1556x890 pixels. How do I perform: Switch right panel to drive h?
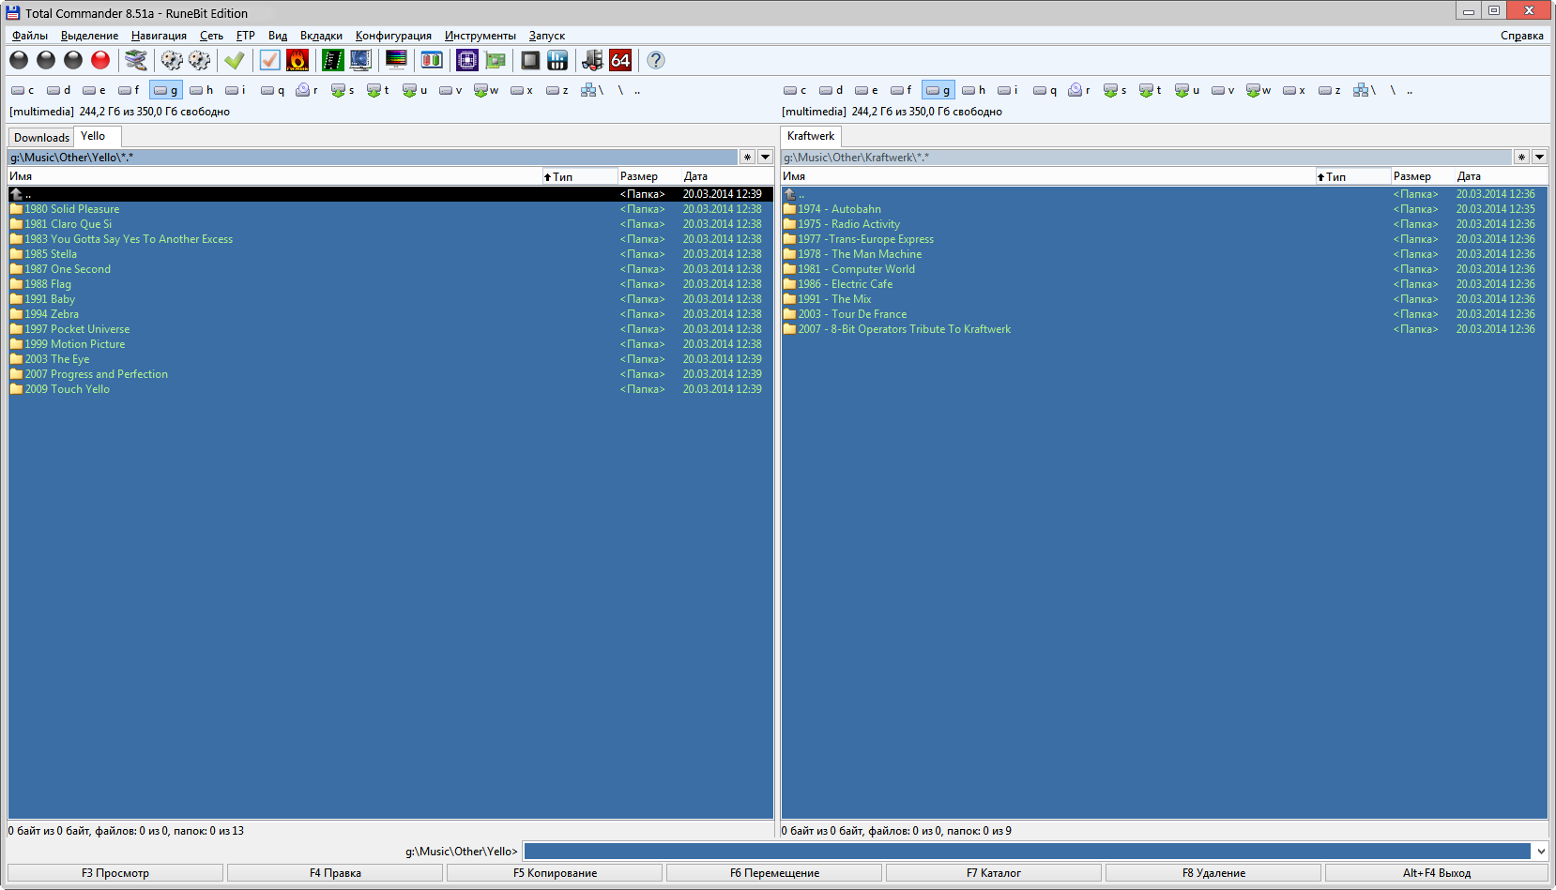pyautogui.click(x=974, y=90)
